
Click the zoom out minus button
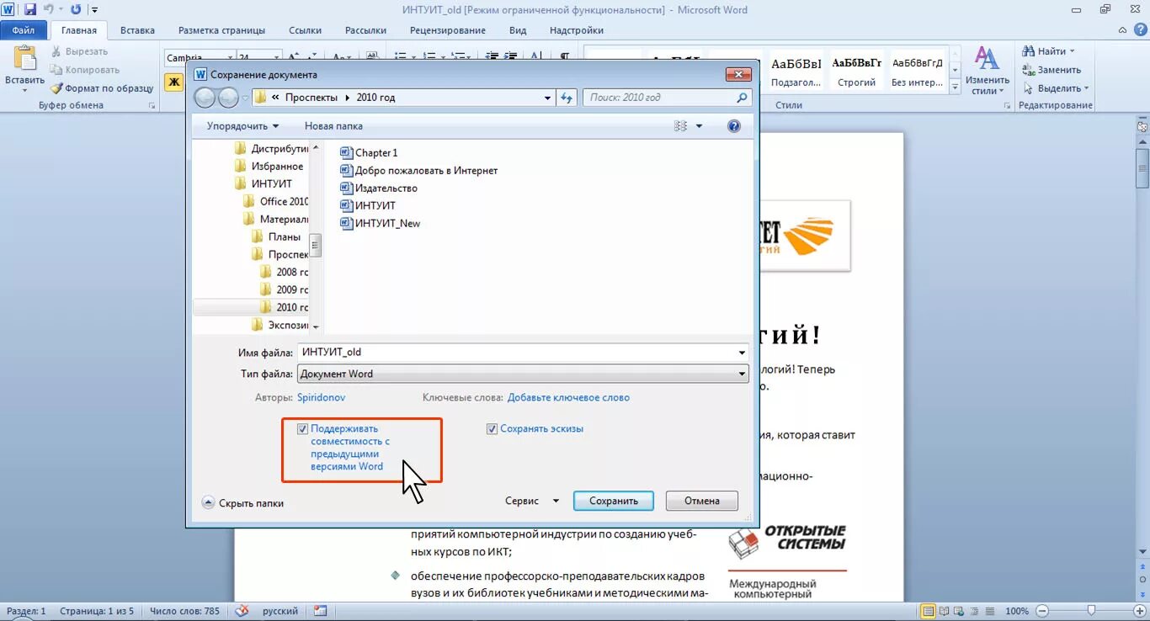point(1042,611)
